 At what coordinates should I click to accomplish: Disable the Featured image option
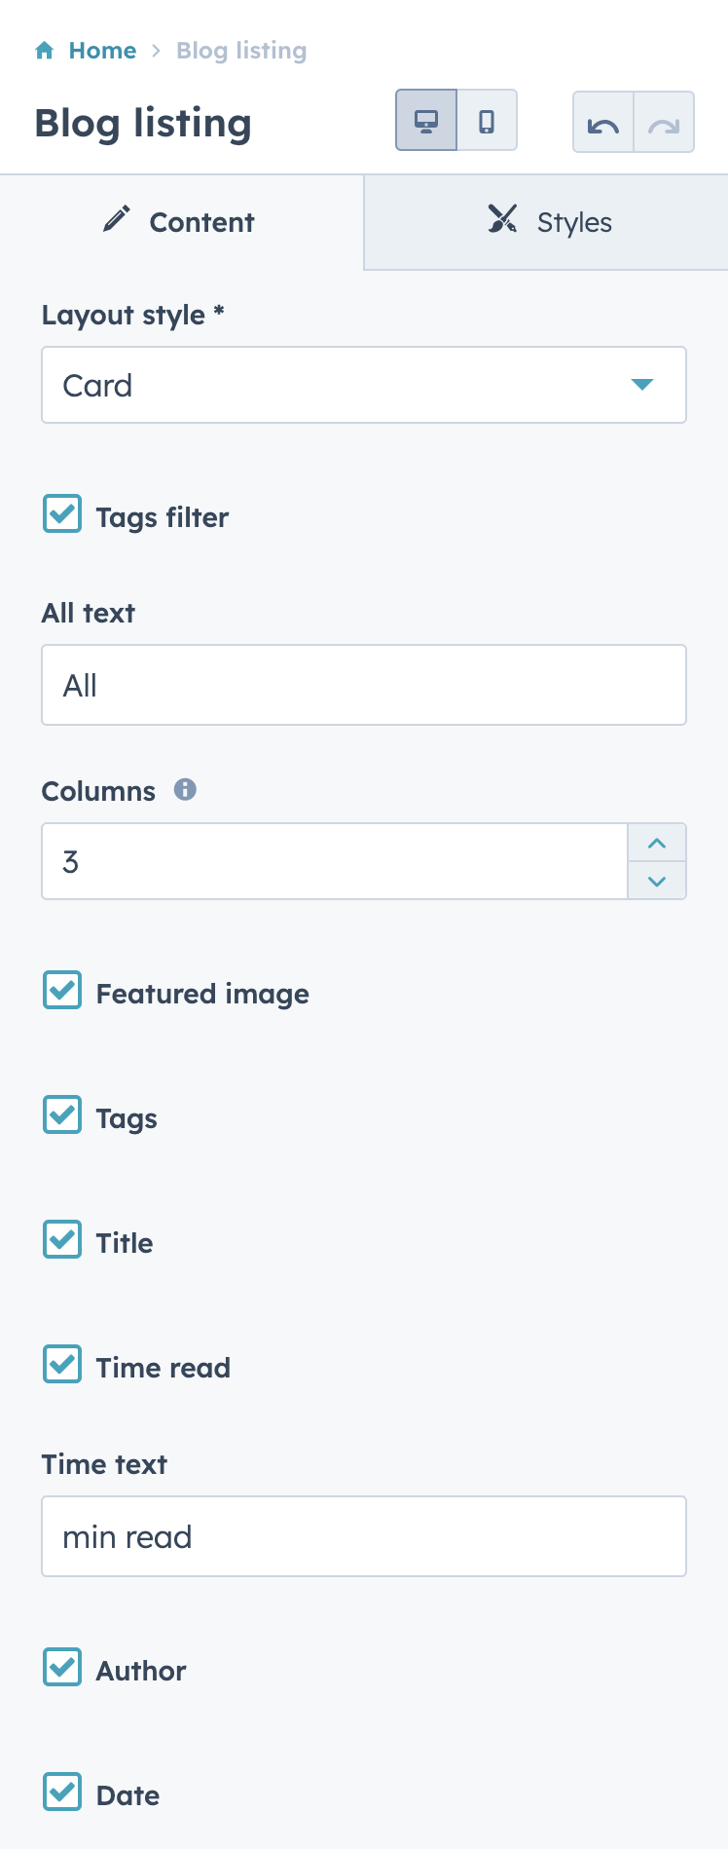click(61, 991)
